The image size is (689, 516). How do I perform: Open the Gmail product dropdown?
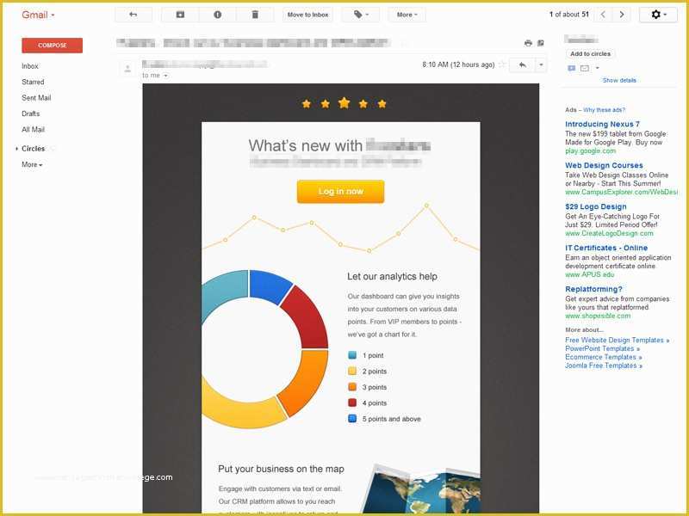pos(38,15)
